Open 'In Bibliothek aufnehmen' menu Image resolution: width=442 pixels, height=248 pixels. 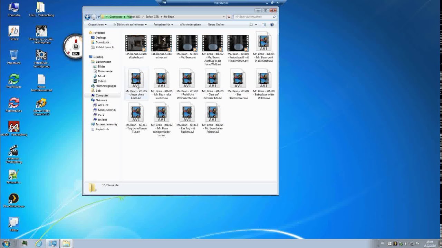click(x=130, y=24)
